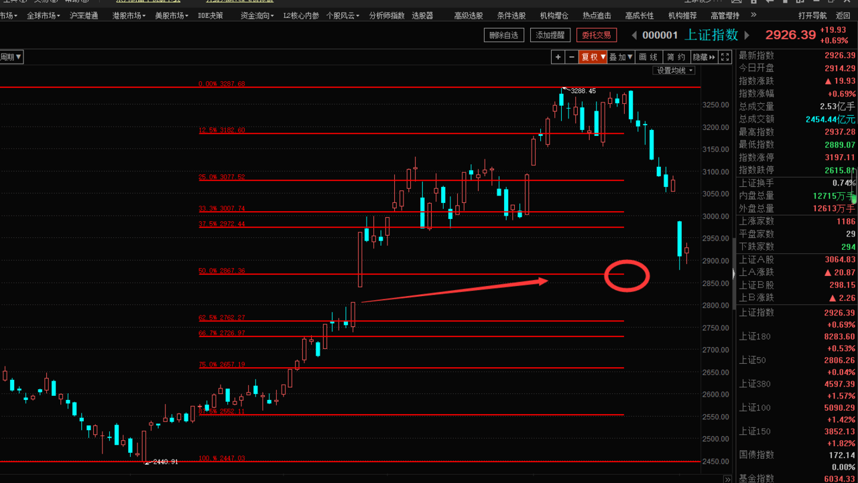Click the 3288.45 high price marker
The image size is (858, 483).
[583, 91]
